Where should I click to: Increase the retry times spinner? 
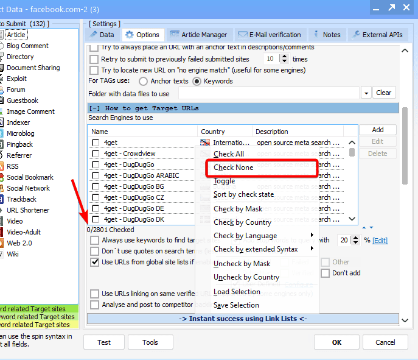pos(284,56)
